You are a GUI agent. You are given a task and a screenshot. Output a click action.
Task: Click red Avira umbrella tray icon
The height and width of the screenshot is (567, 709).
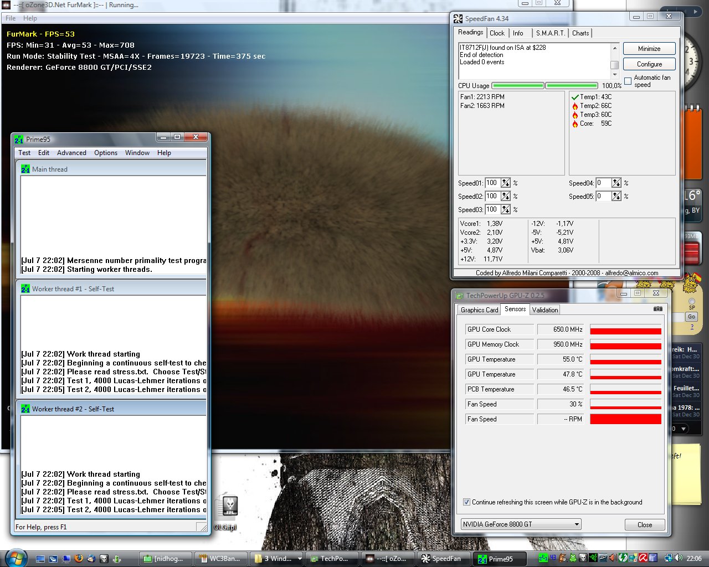coord(644,558)
